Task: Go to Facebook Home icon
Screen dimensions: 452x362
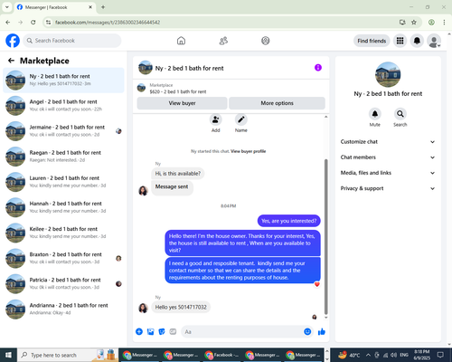Action: coord(181,41)
